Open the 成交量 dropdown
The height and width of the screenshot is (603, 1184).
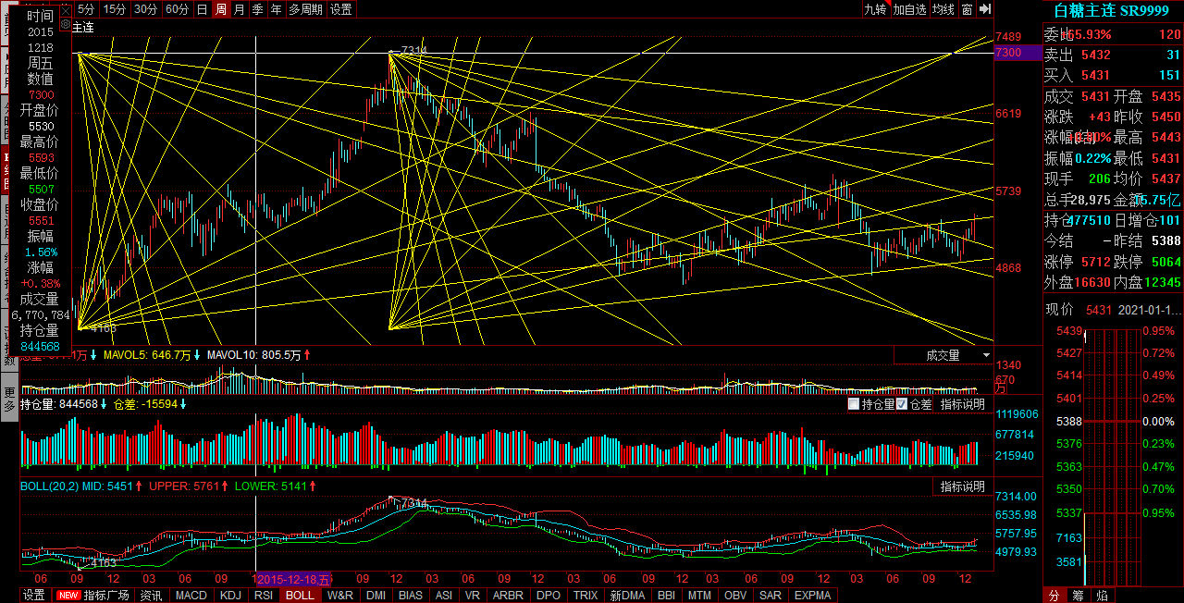point(943,355)
